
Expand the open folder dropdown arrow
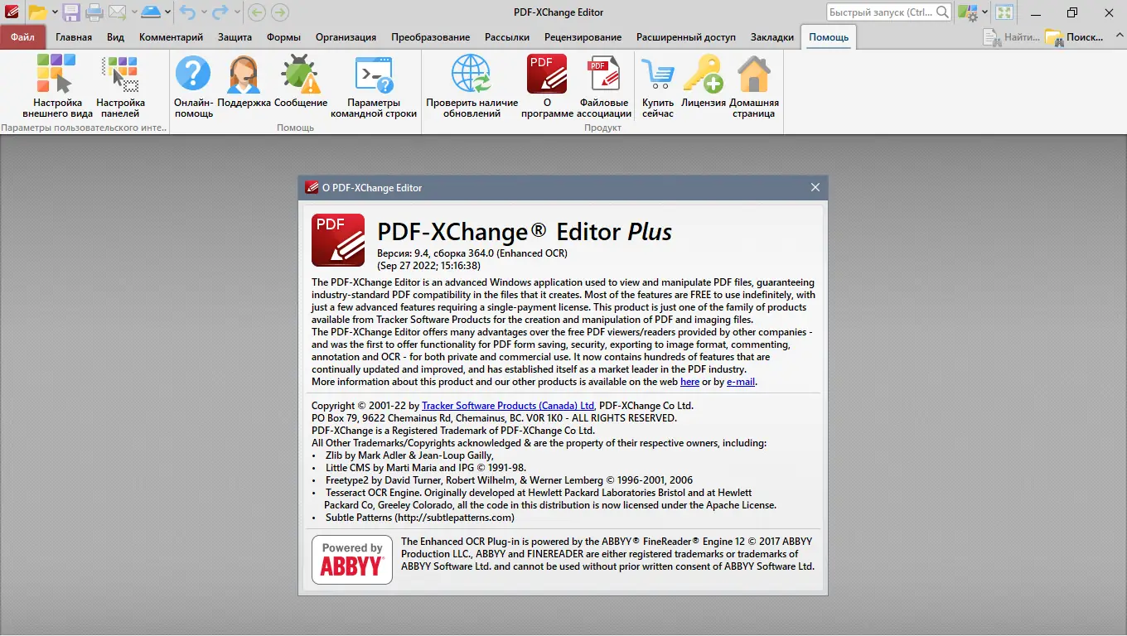(55, 12)
